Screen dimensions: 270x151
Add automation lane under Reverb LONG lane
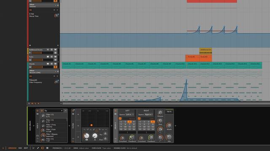pyautogui.click(x=54, y=76)
